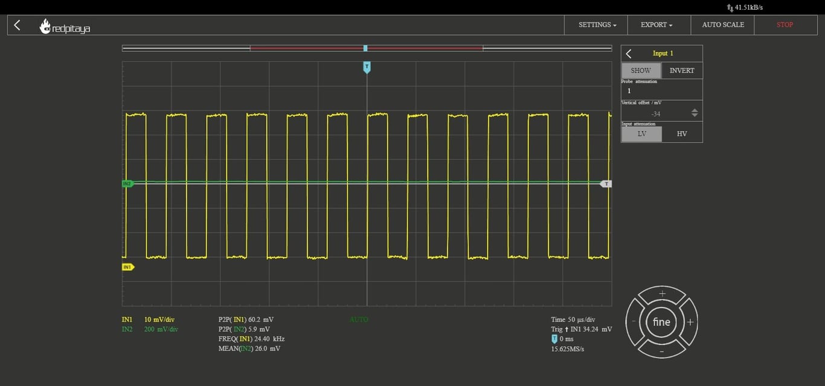
Task: Click the 15.625MS/s sample rate text
Action: [x=568, y=349]
